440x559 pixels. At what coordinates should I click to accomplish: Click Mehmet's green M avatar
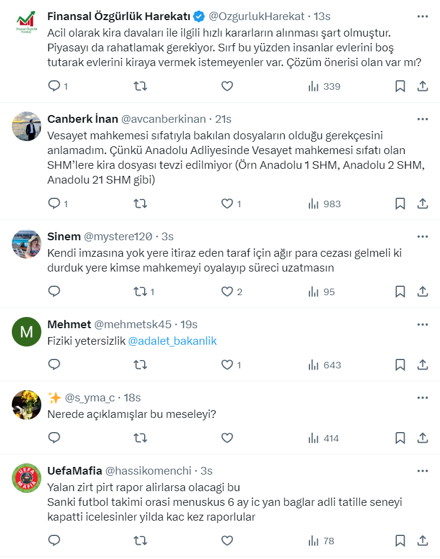point(27,332)
